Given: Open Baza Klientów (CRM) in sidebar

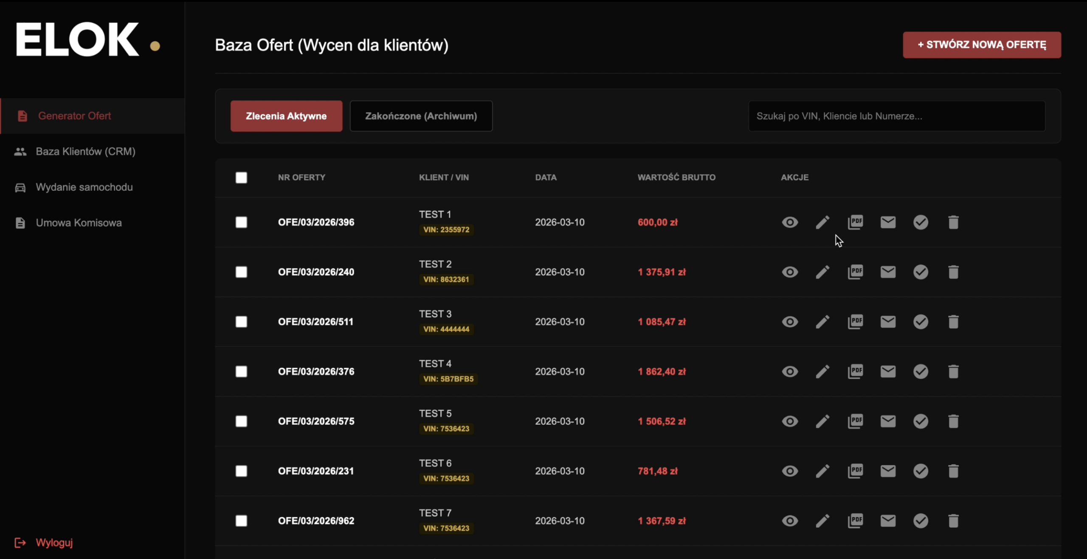Looking at the screenshot, I should 85,151.
